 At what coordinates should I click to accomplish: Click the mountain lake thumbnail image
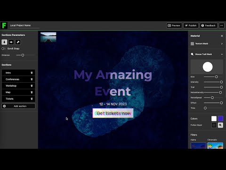[48, 37]
